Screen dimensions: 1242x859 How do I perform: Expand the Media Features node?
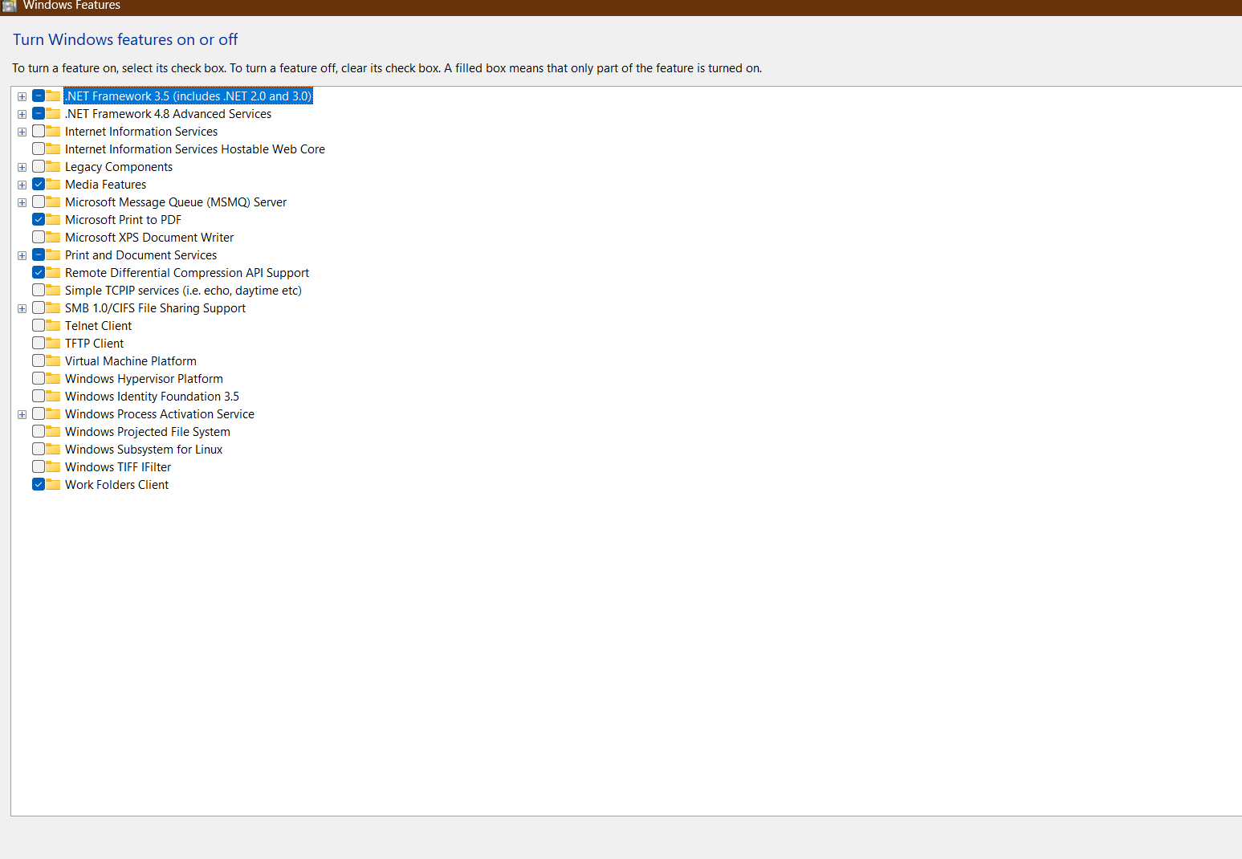click(x=22, y=185)
